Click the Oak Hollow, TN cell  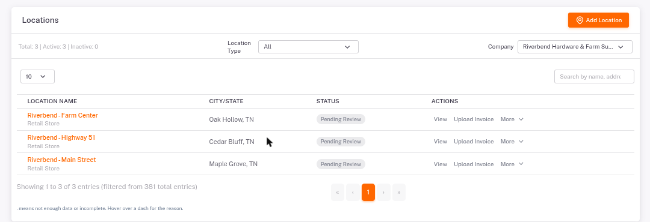click(231, 119)
